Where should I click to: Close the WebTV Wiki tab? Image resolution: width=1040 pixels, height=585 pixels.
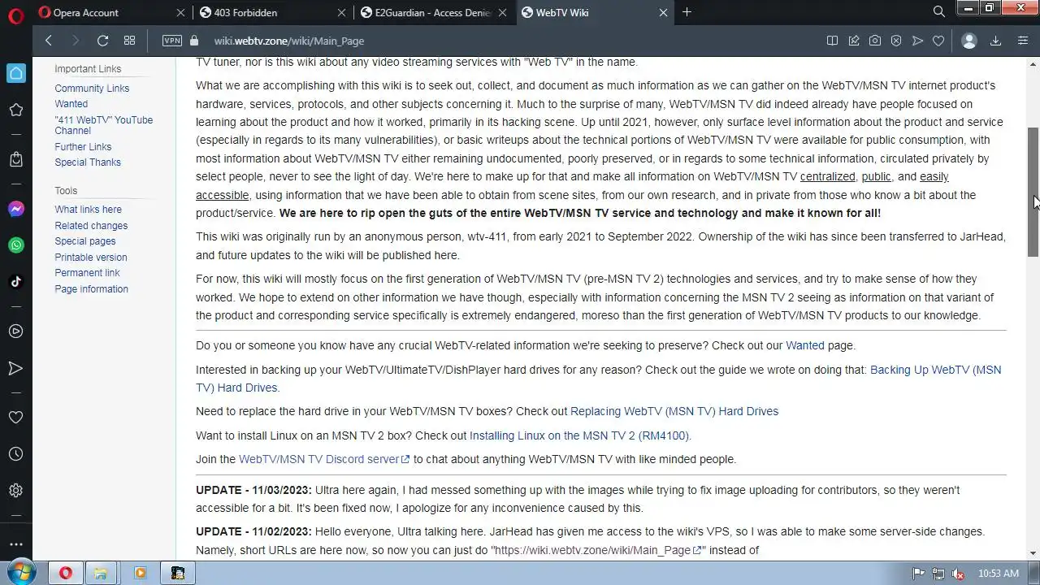[x=663, y=12]
